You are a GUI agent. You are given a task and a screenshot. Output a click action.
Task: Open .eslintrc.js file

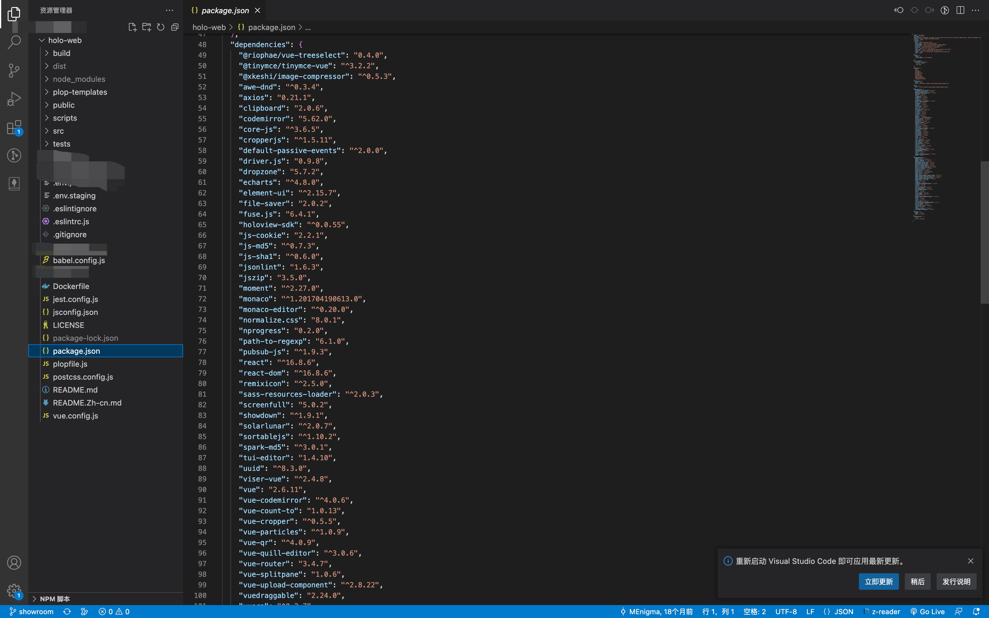106,222
